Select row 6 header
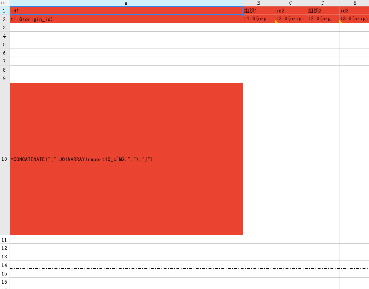The image size is (369, 289). 5,53
